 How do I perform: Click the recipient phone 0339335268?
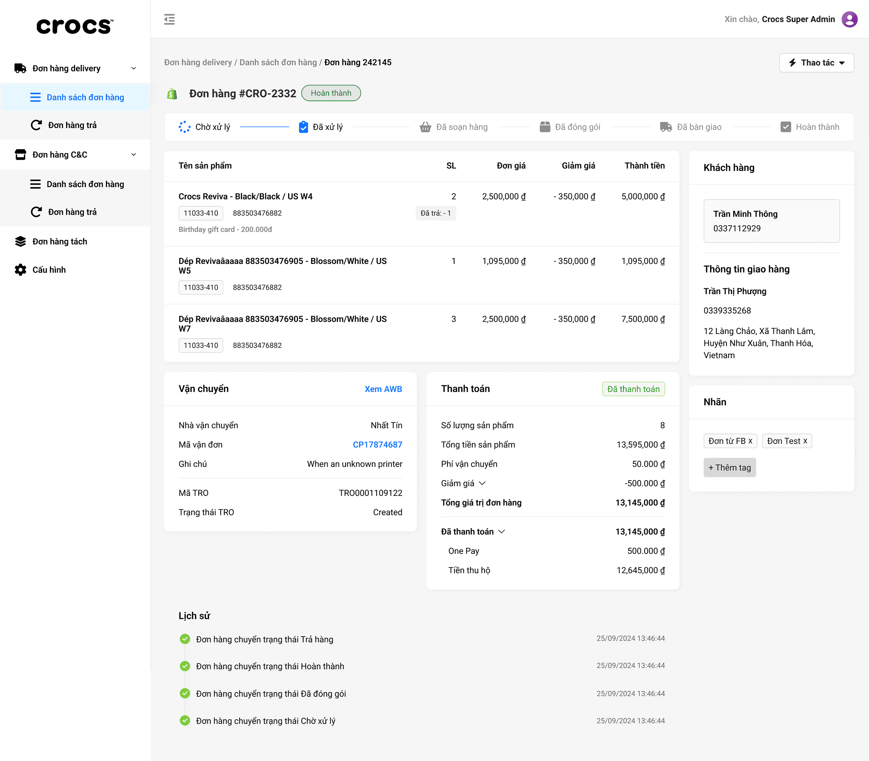point(727,310)
